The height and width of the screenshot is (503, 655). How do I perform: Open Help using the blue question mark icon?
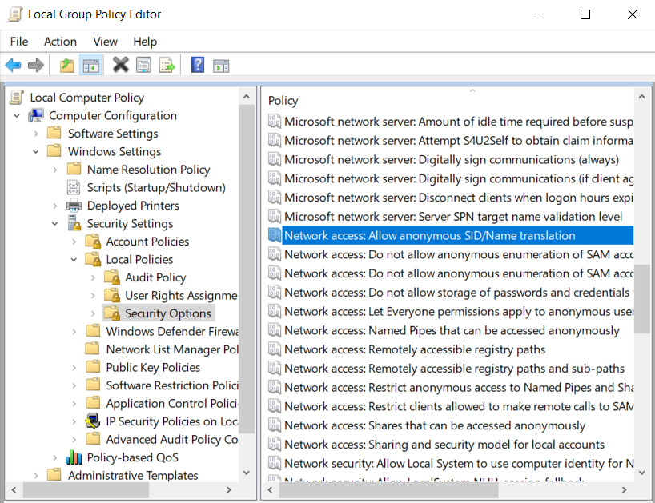(197, 64)
